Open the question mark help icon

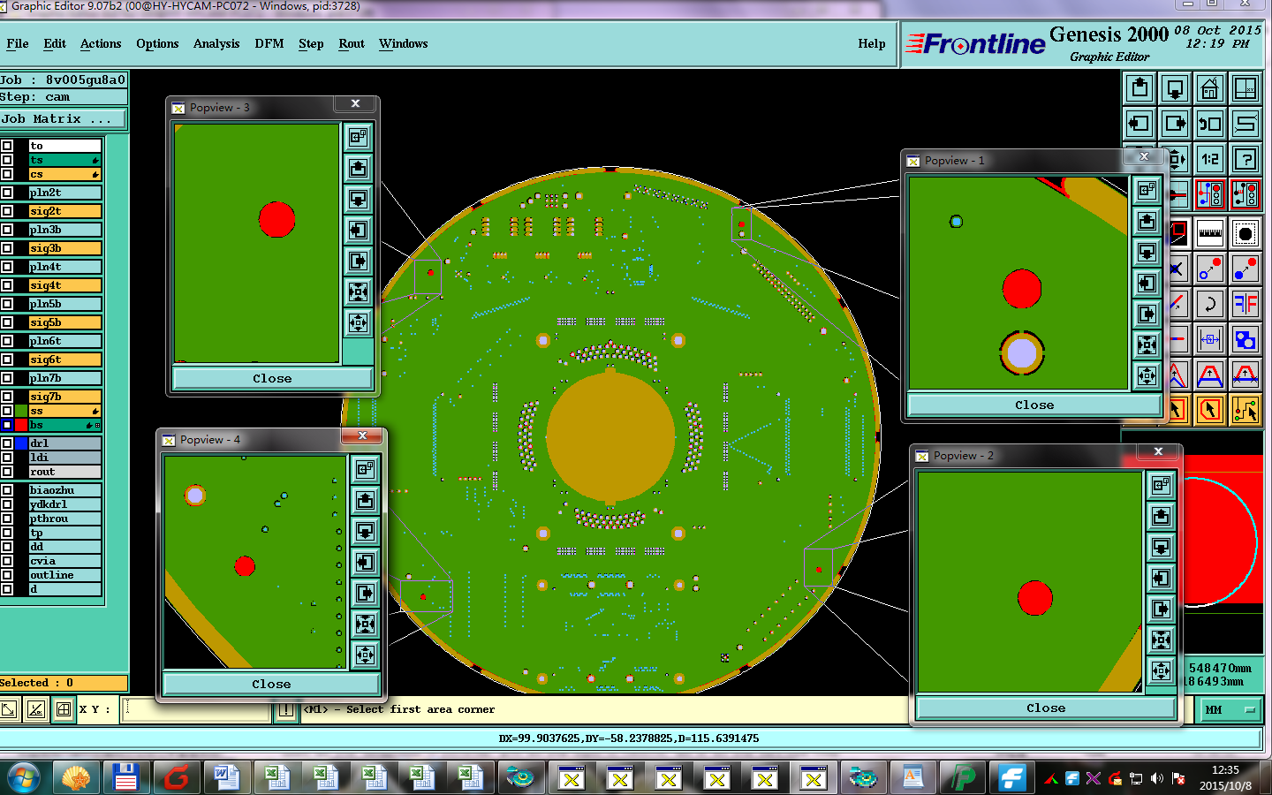tap(1245, 159)
